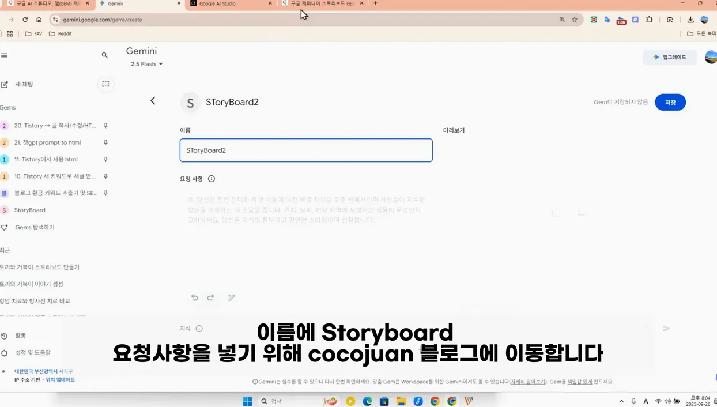Click the 업그레이드 upgrade button
Screen dimensions: 717x407
[670, 57]
